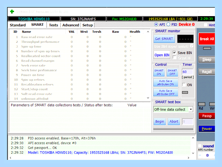
Task: Click the TOSHIBA HDWD110 model field
Action: (x=34, y=19)
